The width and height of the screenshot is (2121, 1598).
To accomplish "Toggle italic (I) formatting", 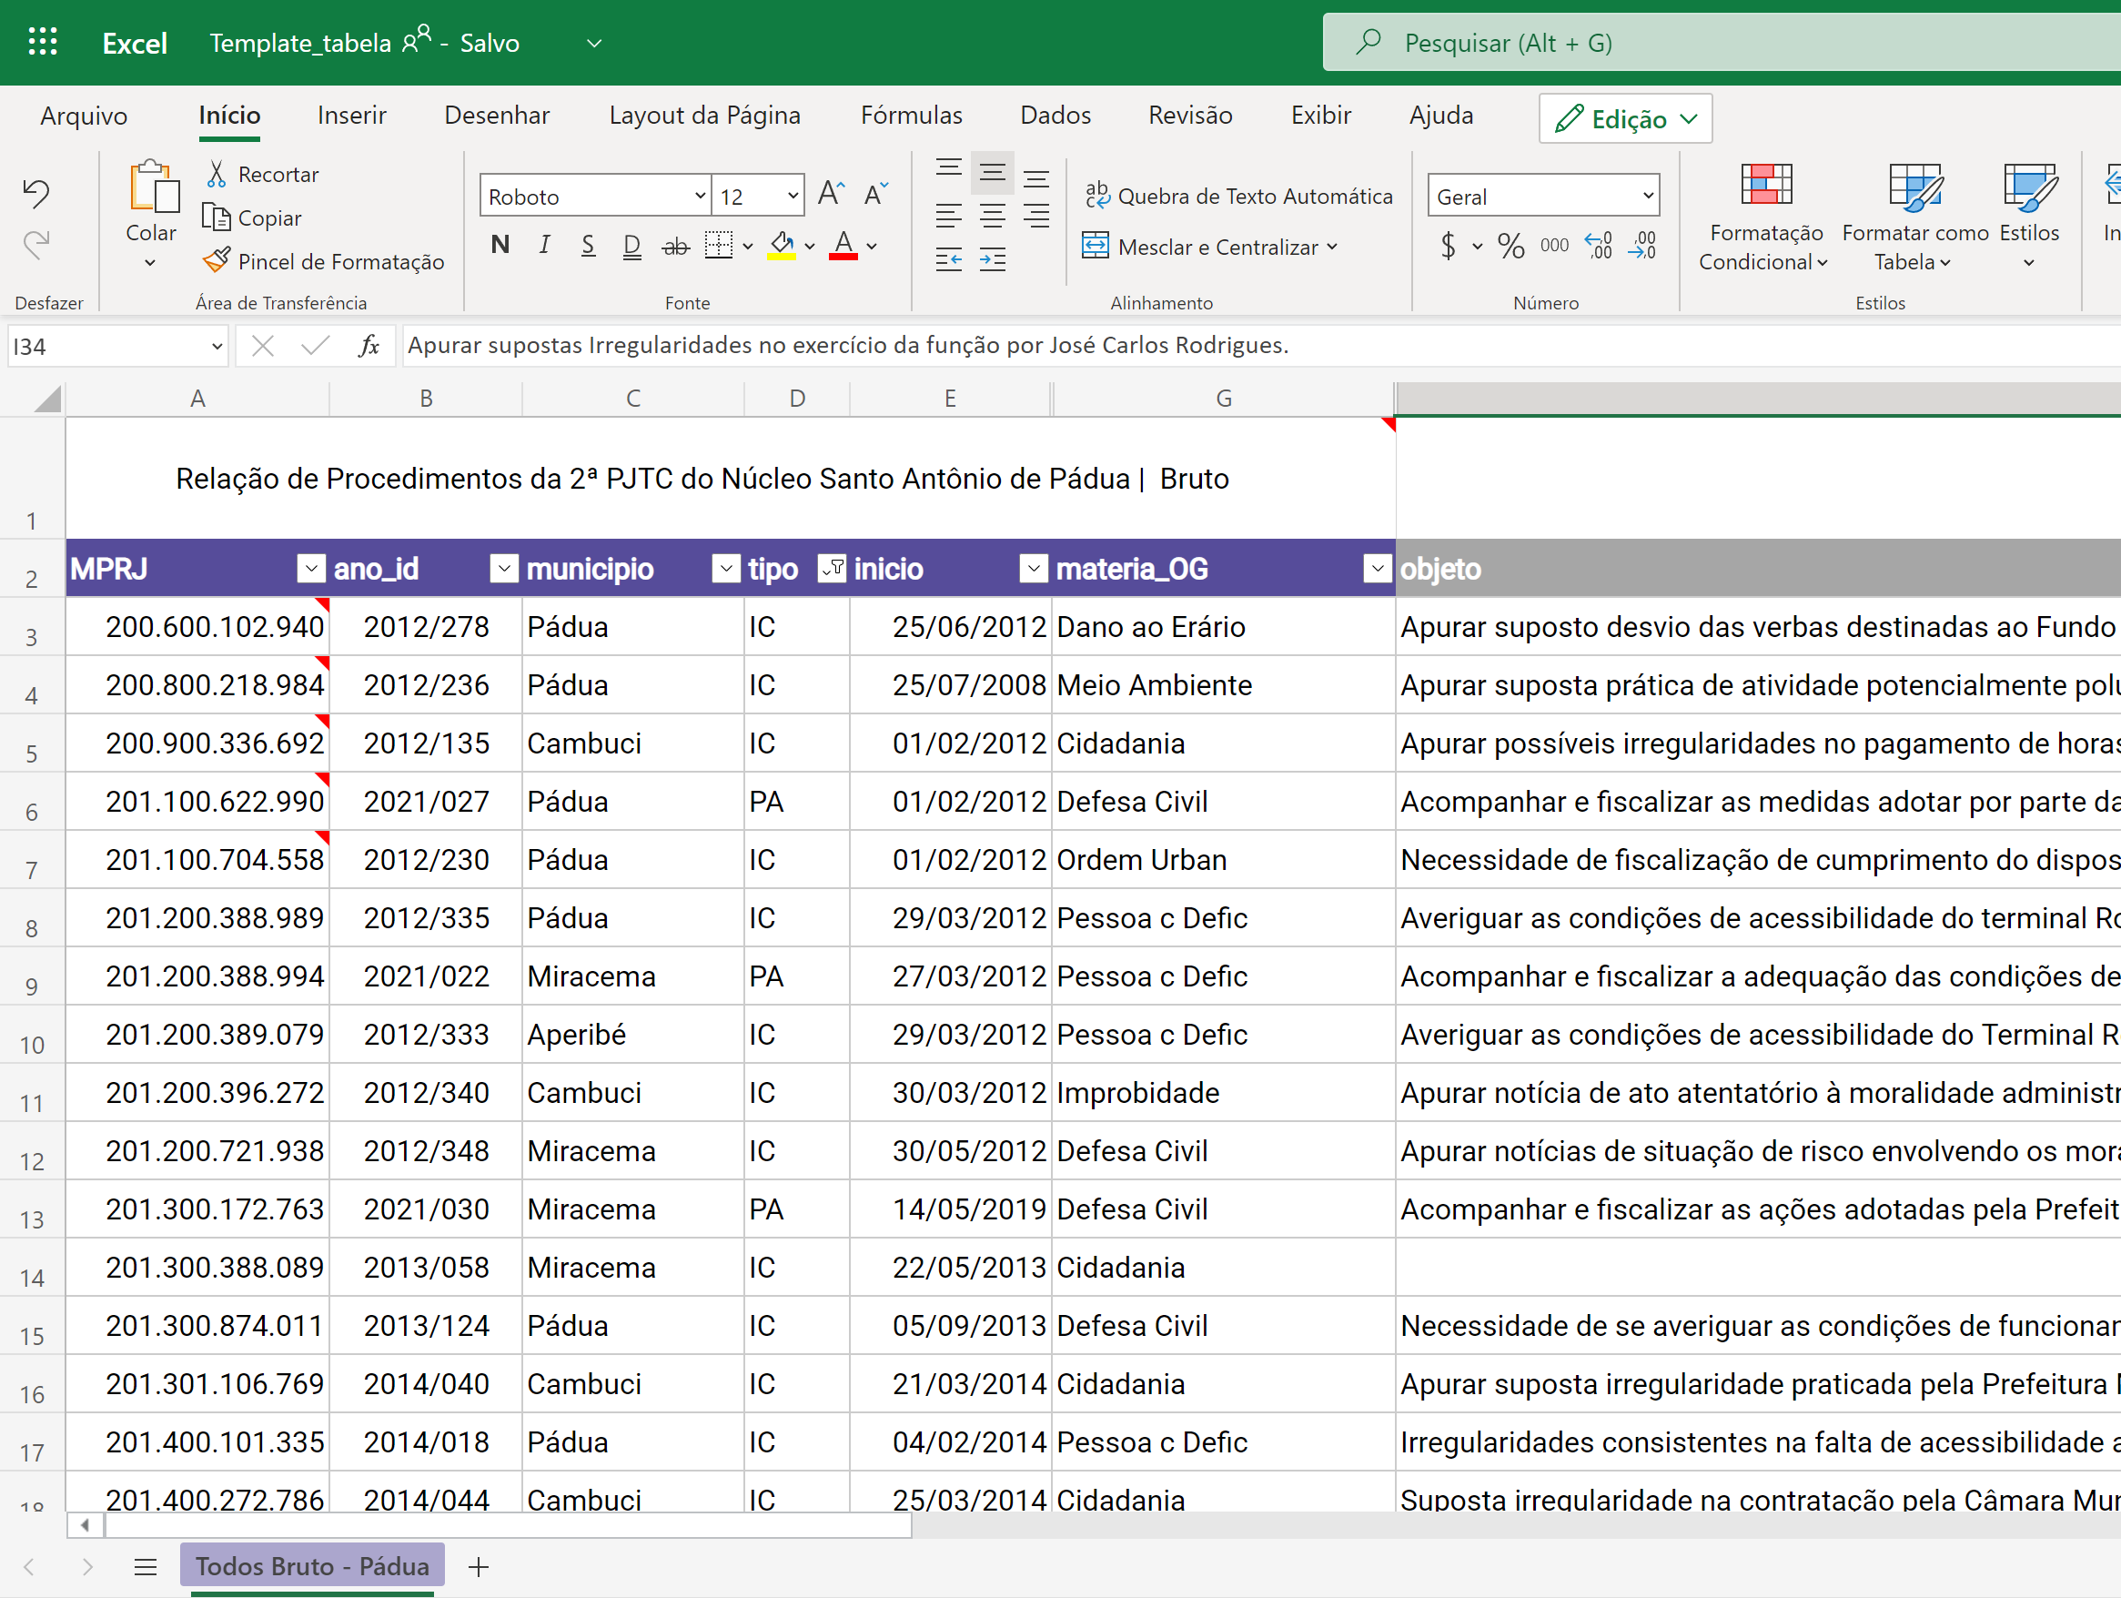I will pos(544,246).
